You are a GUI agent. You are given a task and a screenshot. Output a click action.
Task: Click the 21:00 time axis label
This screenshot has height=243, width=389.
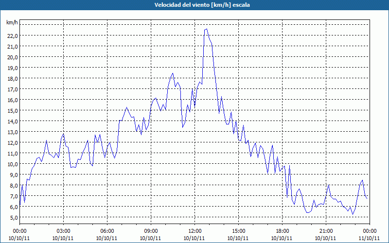[x=326, y=231]
